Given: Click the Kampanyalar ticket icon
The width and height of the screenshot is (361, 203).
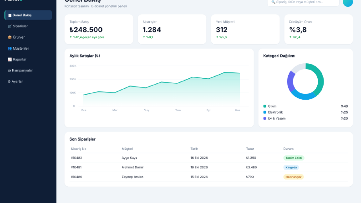Looking at the screenshot, I should pos(9,71).
